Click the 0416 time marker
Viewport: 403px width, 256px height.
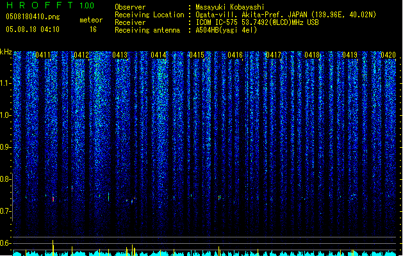tap(235, 55)
